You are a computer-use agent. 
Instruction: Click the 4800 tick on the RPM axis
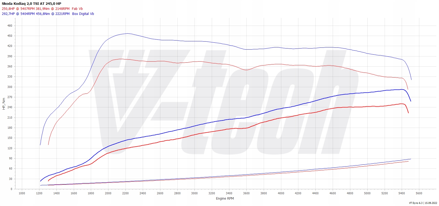[x=350, y=193]
